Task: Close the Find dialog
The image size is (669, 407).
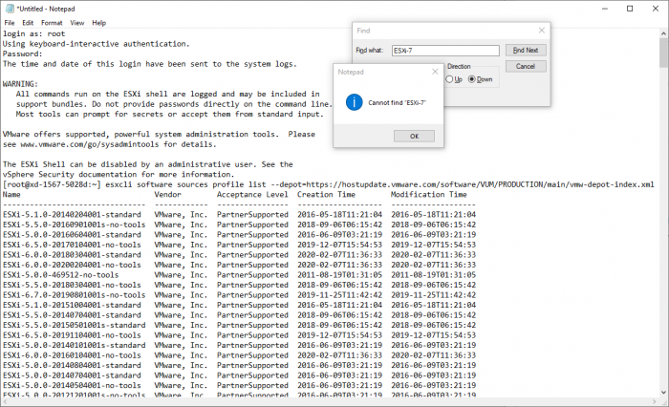Action: [542, 31]
